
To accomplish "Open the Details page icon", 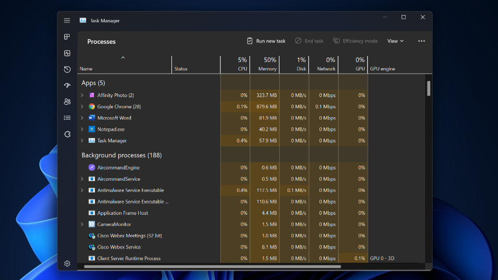I will click(67, 118).
